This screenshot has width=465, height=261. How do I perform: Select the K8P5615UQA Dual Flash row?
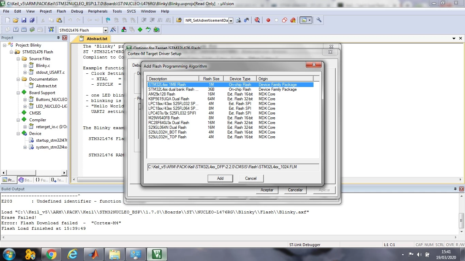tap(230, 99)
